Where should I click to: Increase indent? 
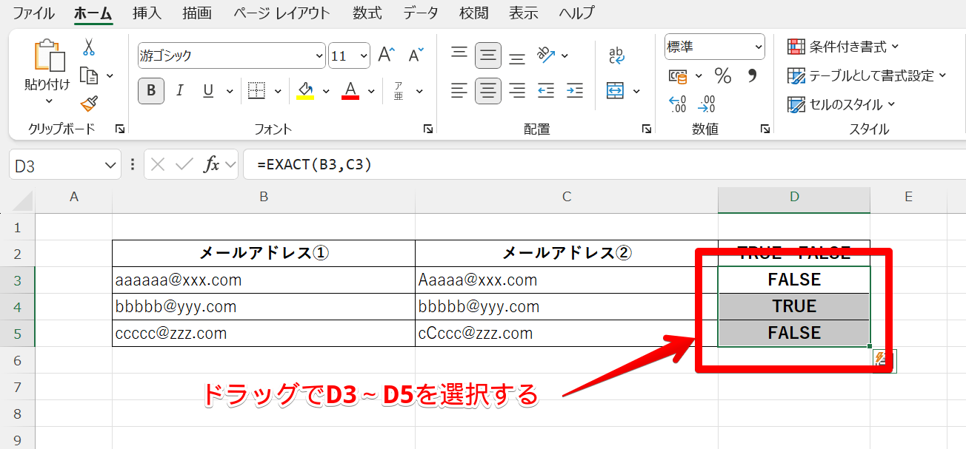pyautogui.click(x=575, y=91)
